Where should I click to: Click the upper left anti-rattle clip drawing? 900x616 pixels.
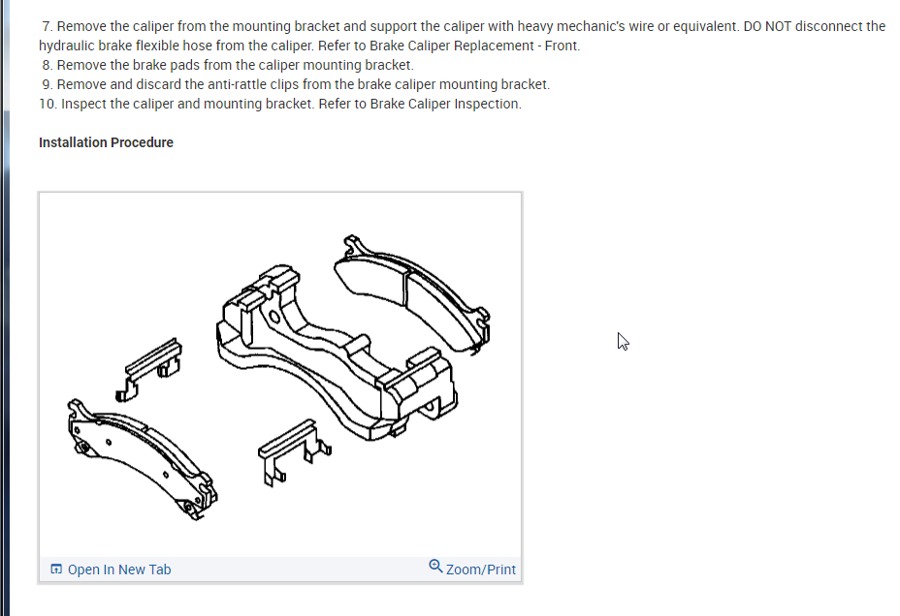(149, 370)
